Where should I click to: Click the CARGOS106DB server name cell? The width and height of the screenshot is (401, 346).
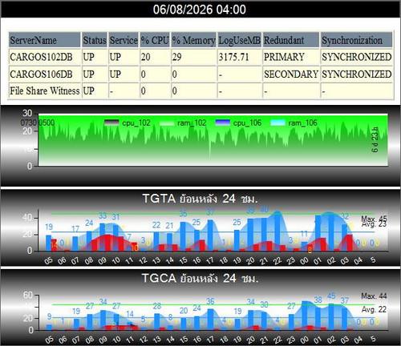pos(45,74)
